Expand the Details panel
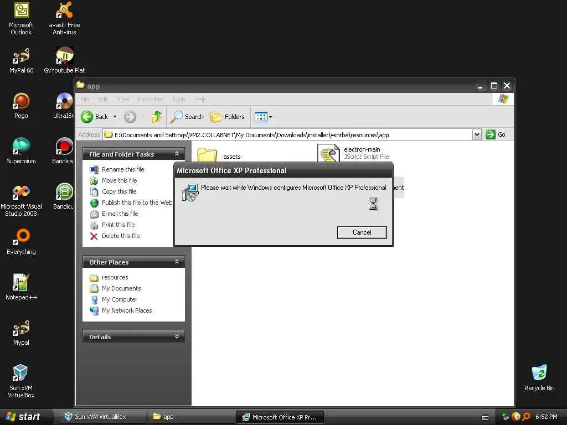Screen dimensions: 567x425 [x=177, y=336]
